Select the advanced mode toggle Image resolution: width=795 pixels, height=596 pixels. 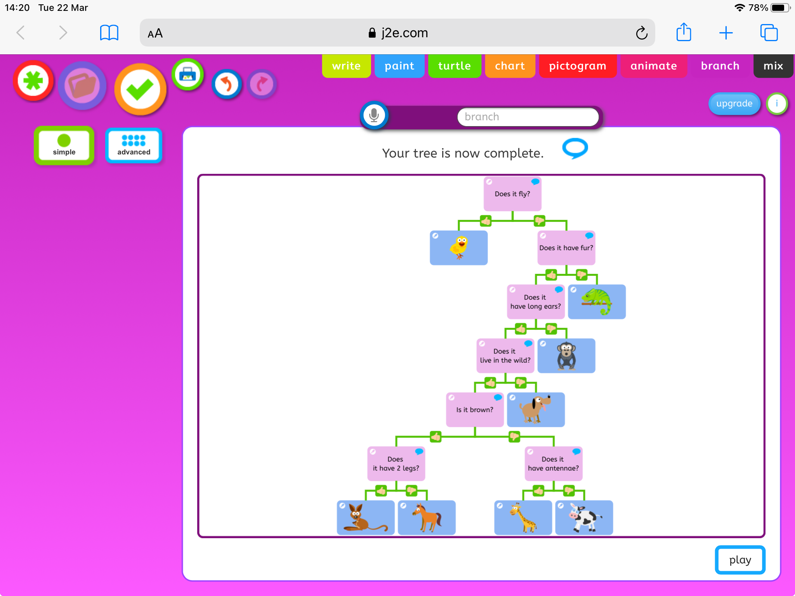[134, 146]
